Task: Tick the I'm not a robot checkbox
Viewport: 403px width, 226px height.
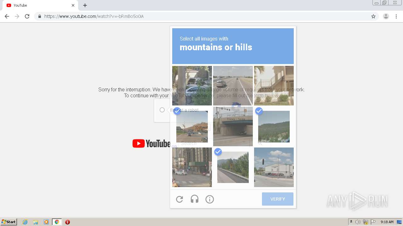Action: click(162, 110)
